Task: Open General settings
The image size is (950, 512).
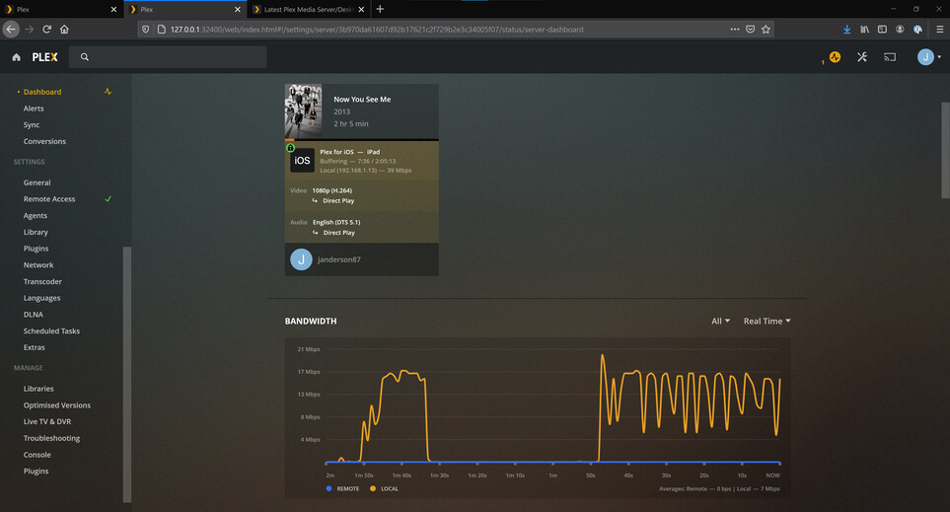Action: [37, 183]
